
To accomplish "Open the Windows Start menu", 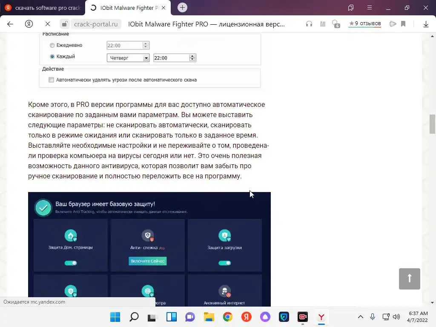I will 115,317.
